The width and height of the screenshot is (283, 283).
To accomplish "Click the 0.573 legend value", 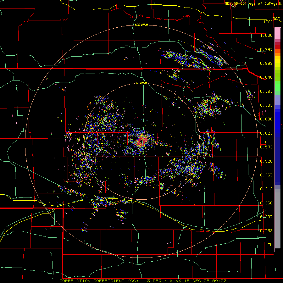I will 266,147.
